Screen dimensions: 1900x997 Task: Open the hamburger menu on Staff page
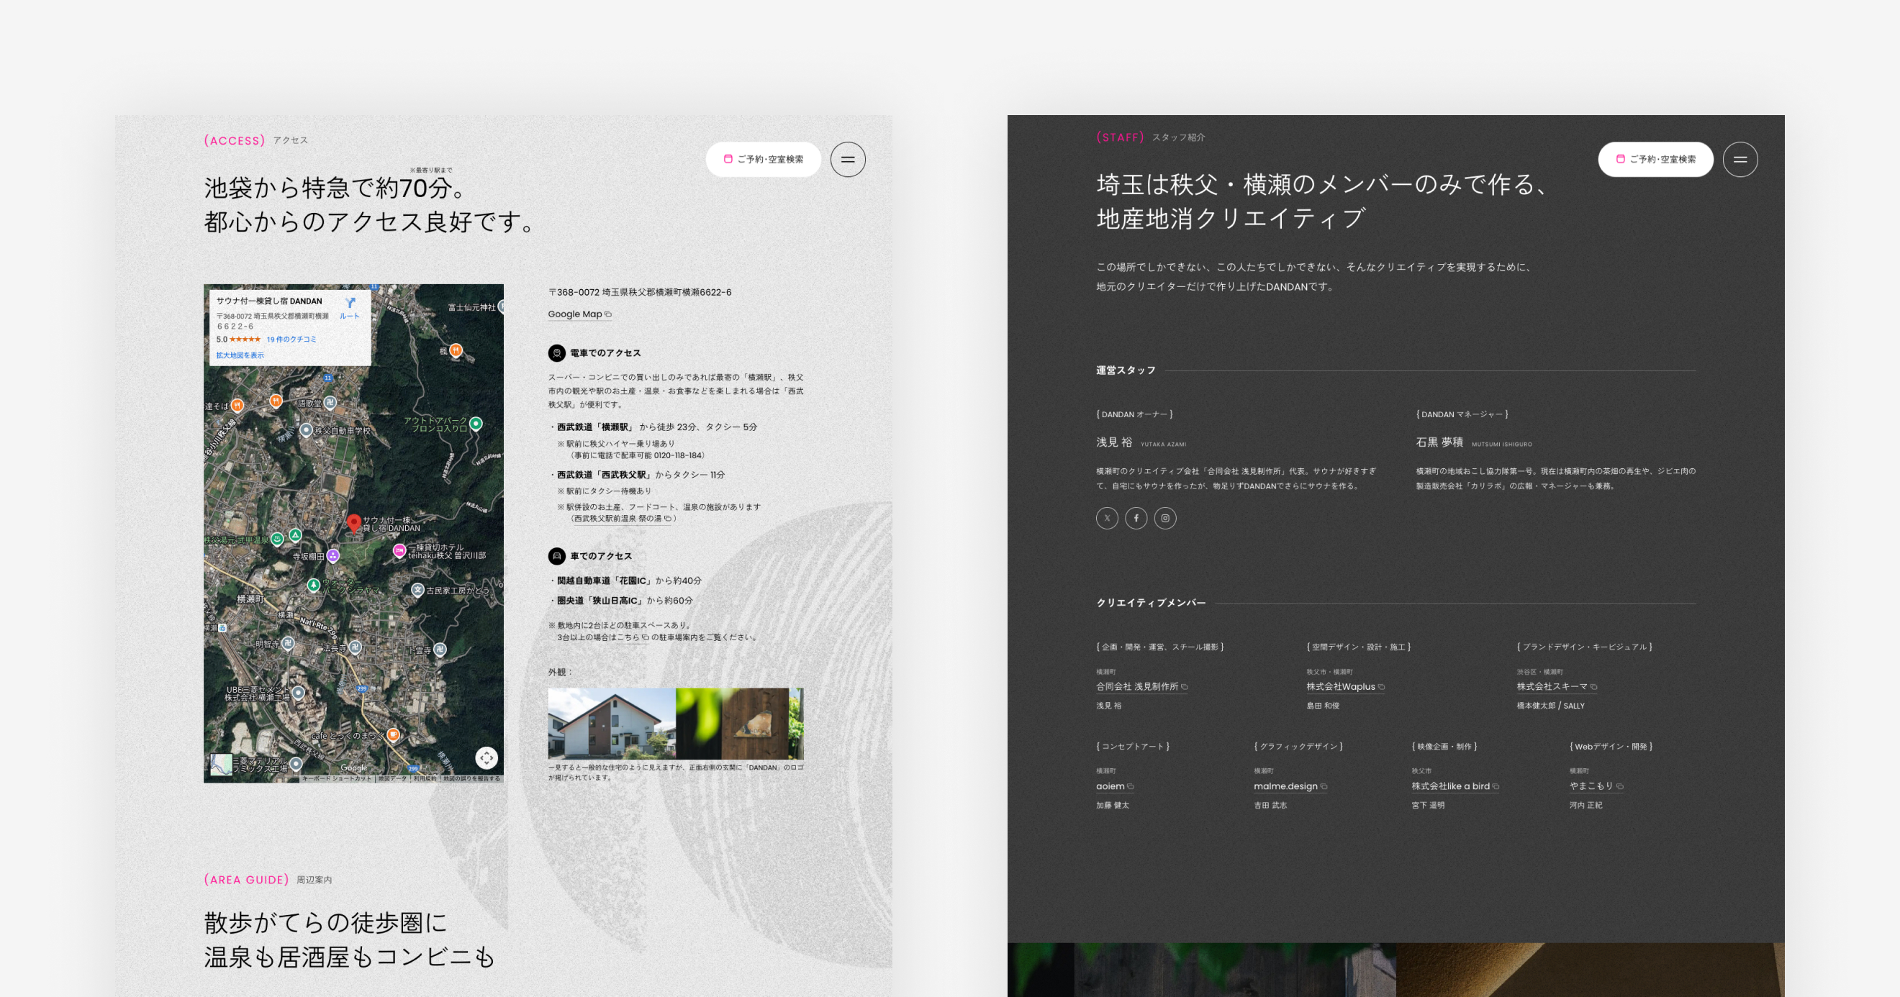click(1740, 159)
